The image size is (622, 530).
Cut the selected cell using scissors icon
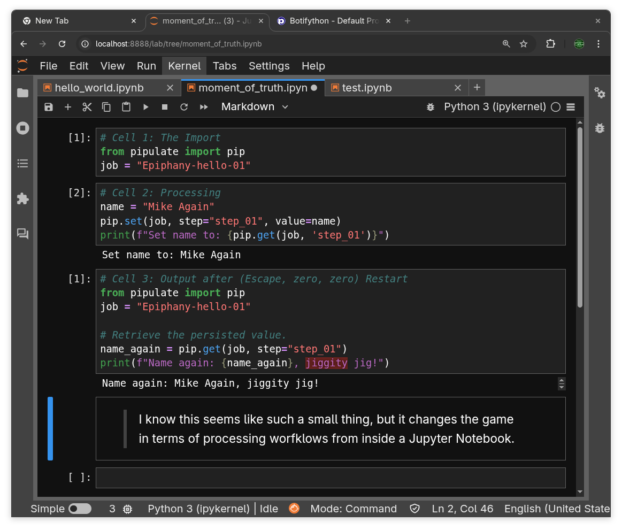pos(87,107)
